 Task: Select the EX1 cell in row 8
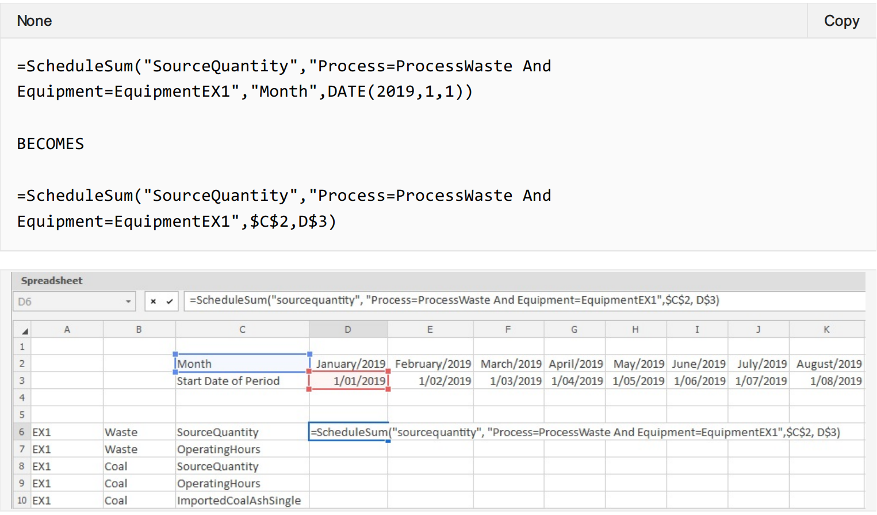point(67,466)
